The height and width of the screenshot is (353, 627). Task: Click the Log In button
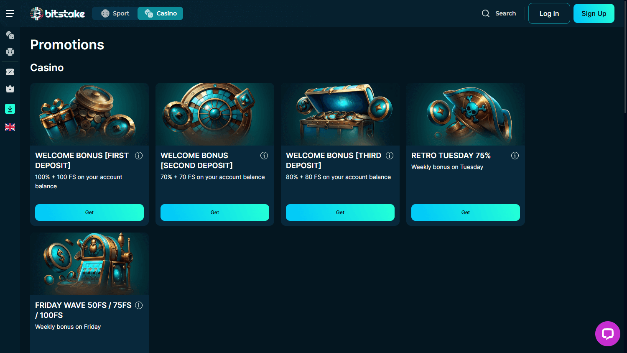click(x=549, y=13)
